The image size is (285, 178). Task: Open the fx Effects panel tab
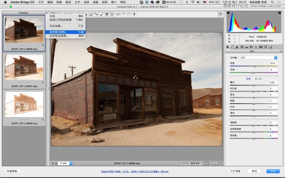click(256, 47)
